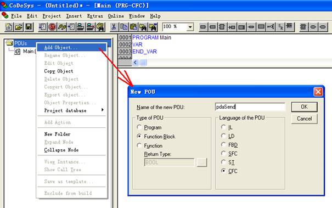332x208 pixels.
Task: Click the horizontal scrollbar left arrow
Action: tap(135, 63)
